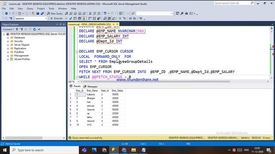Open the File menu

tap(4, 9)
